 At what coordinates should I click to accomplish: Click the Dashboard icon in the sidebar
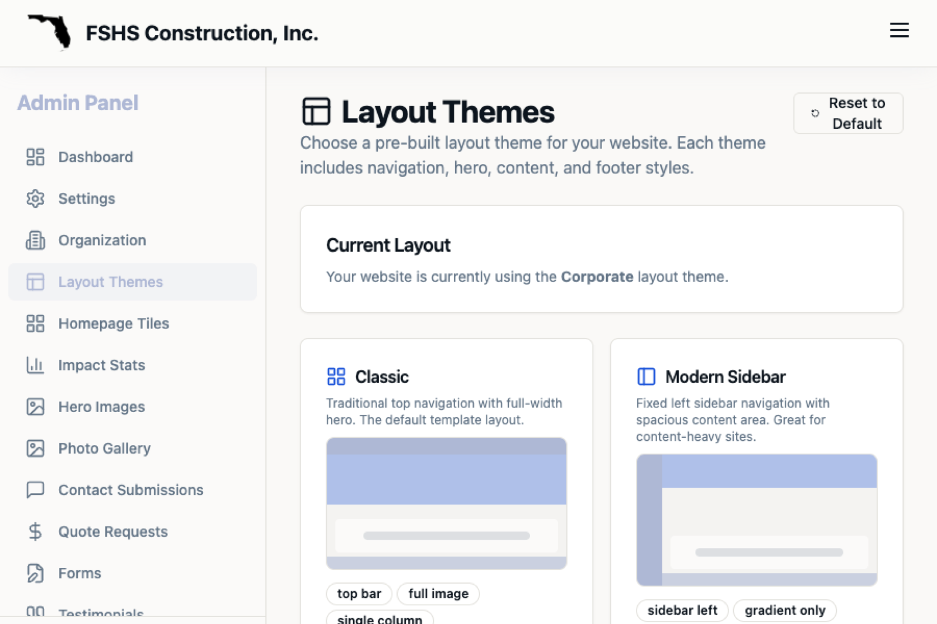click(x=35, y=157)
